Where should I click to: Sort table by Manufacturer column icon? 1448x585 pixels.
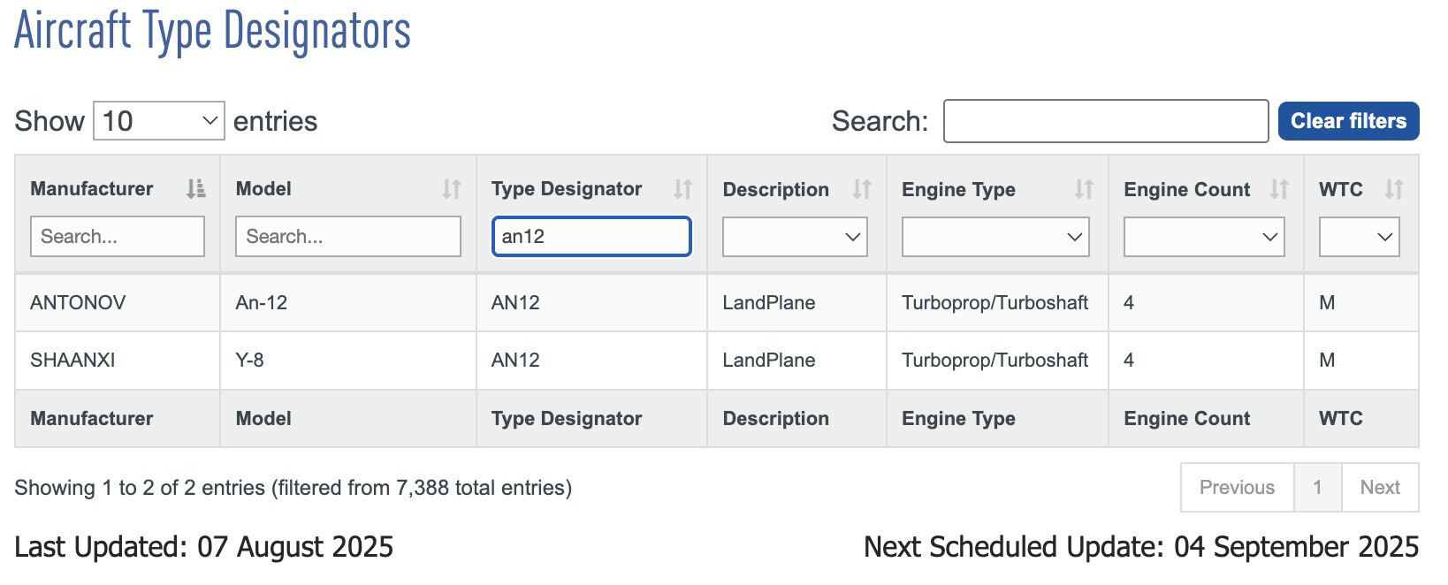[195, 189]
